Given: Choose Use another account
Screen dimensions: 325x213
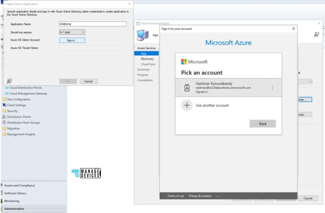Looking at the screenshot, I should tap(212, 105).
